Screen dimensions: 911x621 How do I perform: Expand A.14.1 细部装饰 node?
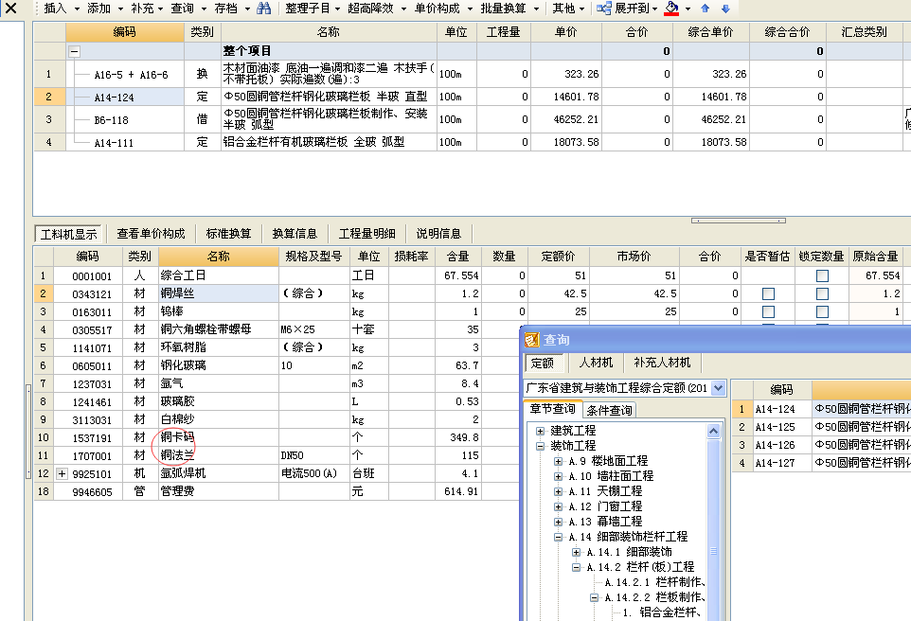pyautogui.click(x=577, y=552)
